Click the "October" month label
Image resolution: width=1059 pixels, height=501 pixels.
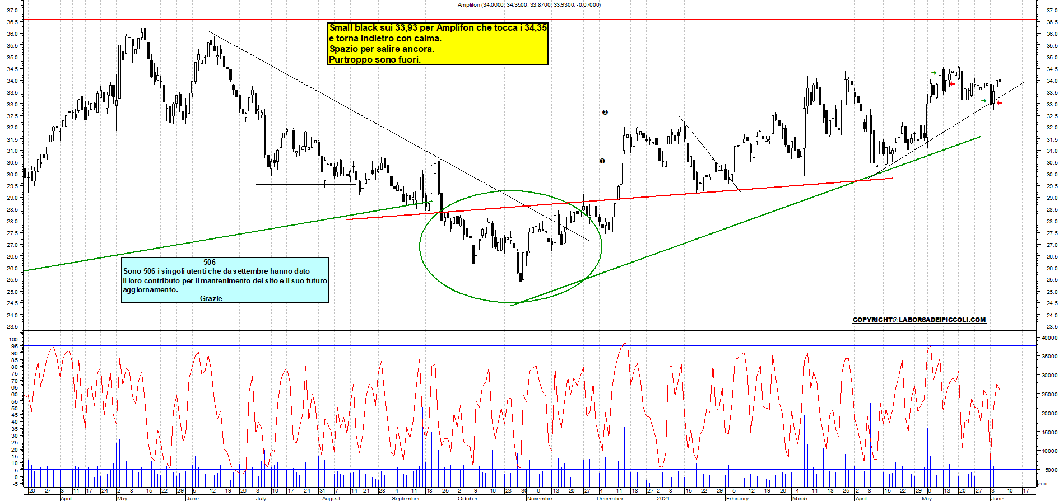pos(467,498)
